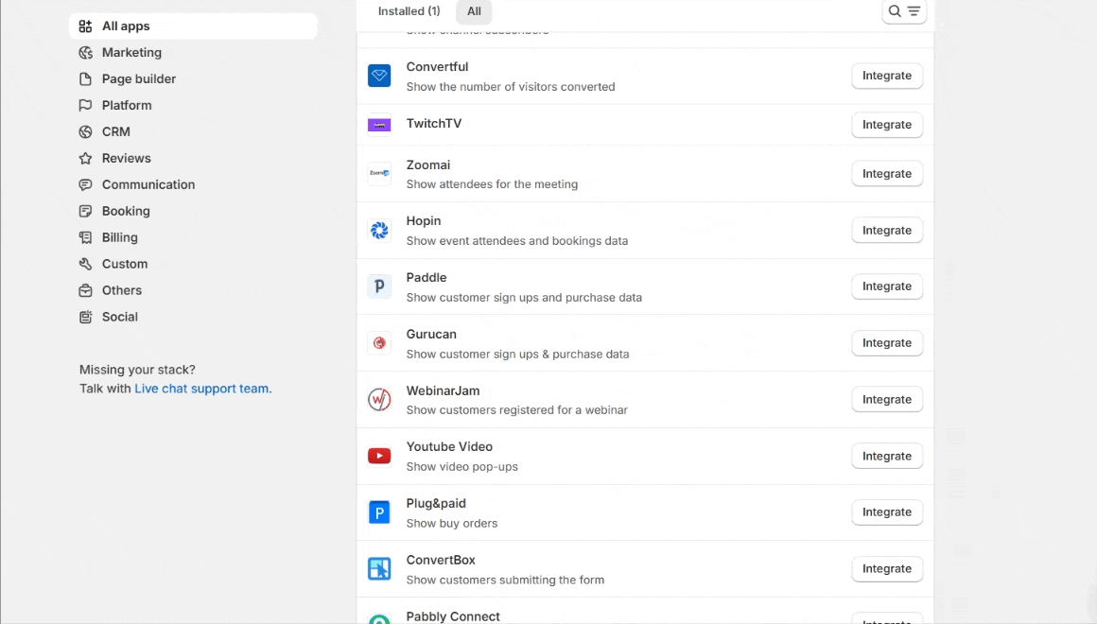Open the Live chat support team link
Viewport: 1097px width, 624px height.
coord(203,389)
